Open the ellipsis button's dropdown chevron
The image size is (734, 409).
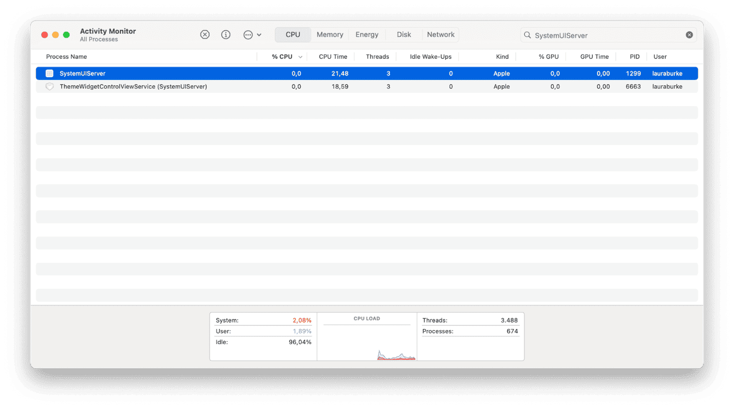[259, 34]
